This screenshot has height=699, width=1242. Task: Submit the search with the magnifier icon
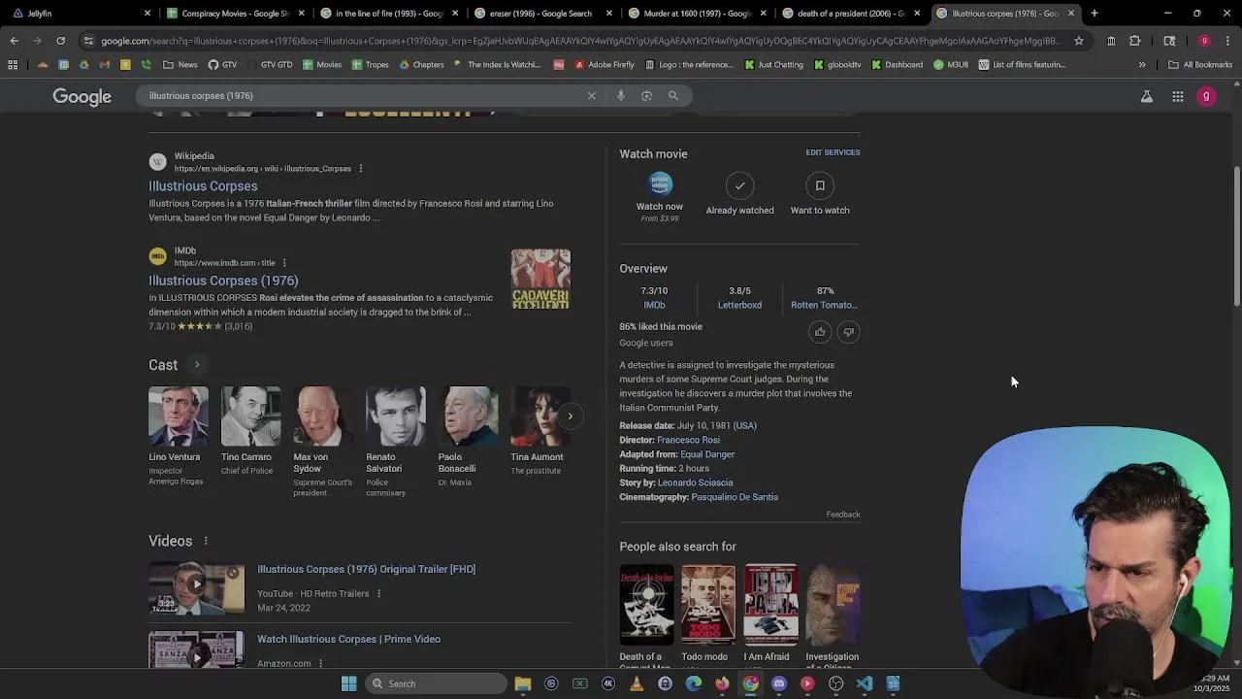point(673,96)
